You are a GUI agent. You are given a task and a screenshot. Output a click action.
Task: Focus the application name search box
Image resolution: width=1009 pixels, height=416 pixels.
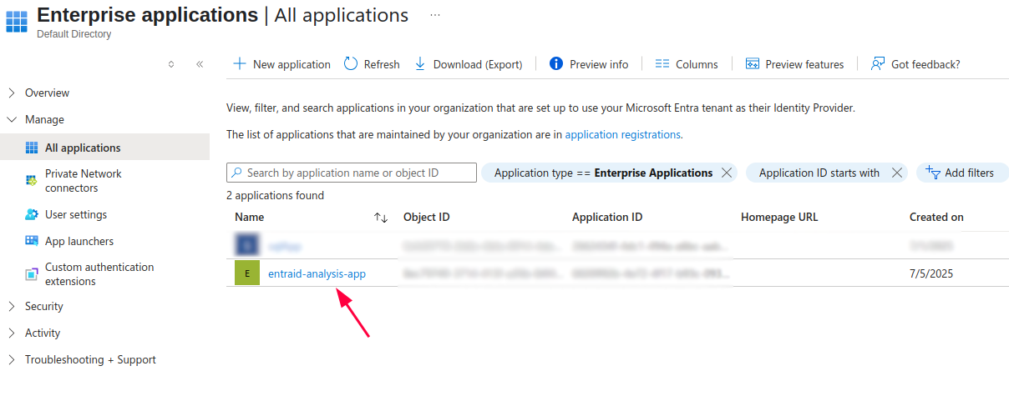(x=355, y=173)
